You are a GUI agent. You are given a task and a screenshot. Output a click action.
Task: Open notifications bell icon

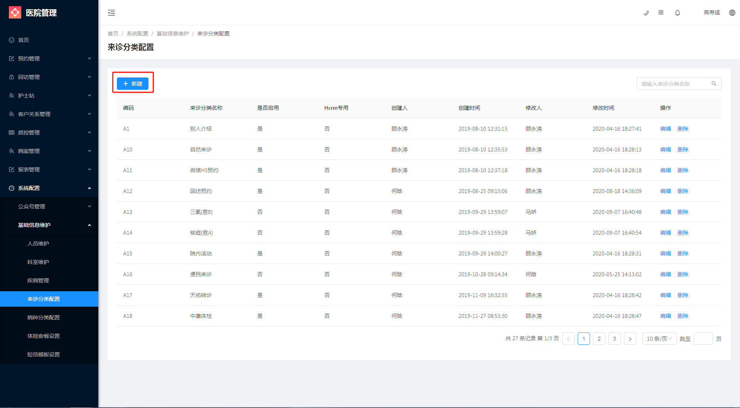pyautogui.click(x=678, y=13)
